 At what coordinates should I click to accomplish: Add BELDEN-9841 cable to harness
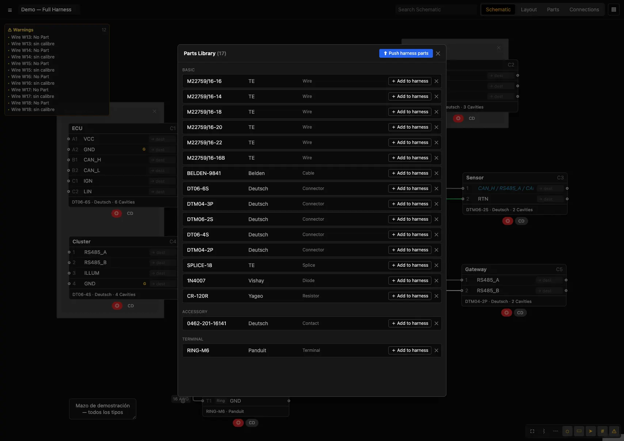[410, 173]
